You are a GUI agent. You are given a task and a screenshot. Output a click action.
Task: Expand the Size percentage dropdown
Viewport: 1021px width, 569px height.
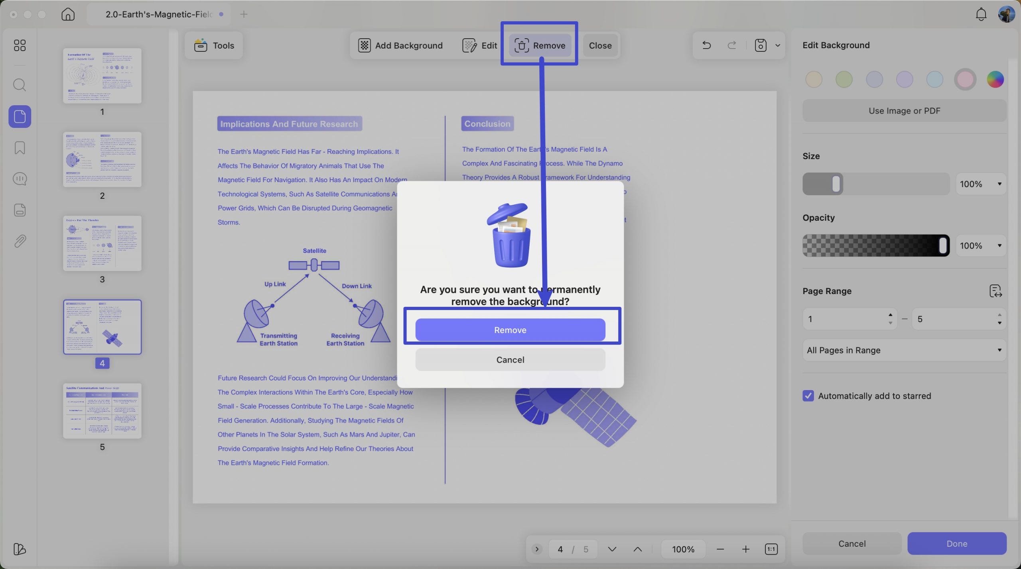point(981,184)
